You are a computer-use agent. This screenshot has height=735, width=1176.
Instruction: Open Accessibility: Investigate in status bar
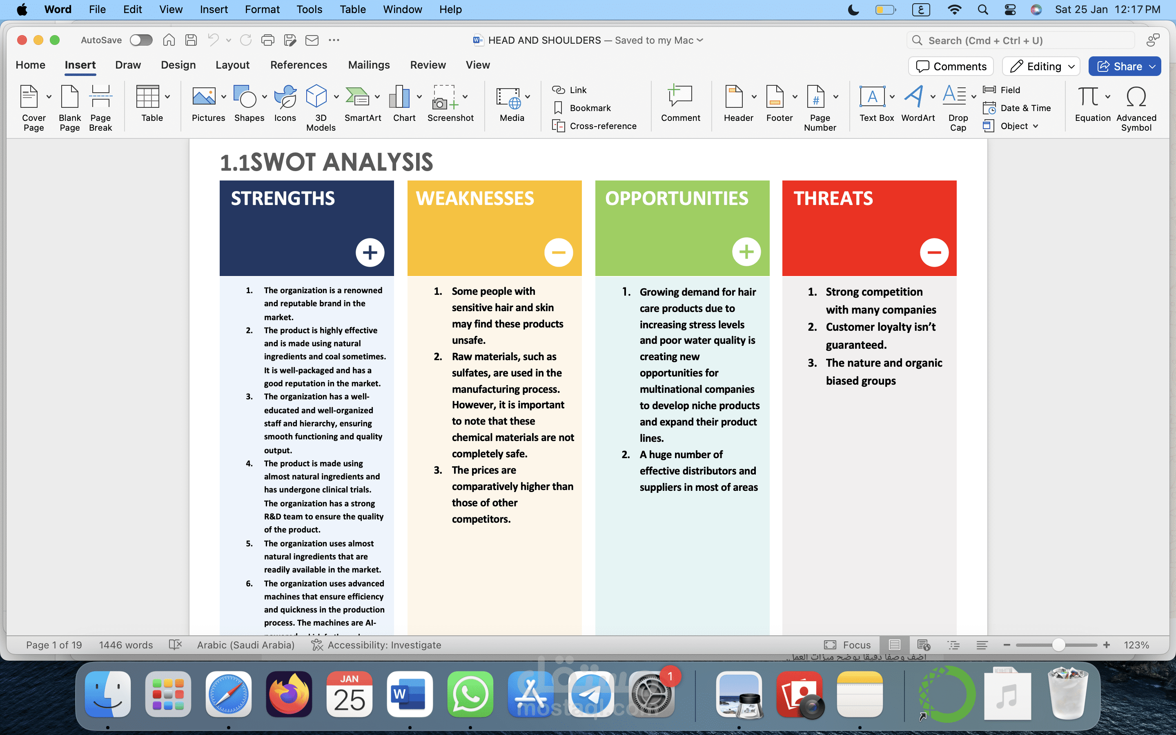click(x=376, y=645)
